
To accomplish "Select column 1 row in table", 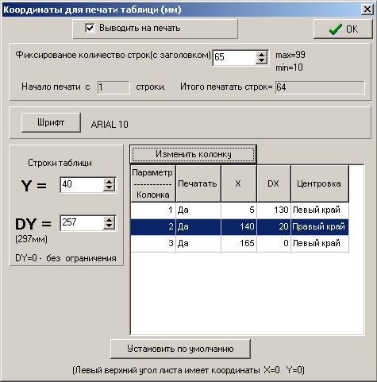I will click(x=240, y=210).
